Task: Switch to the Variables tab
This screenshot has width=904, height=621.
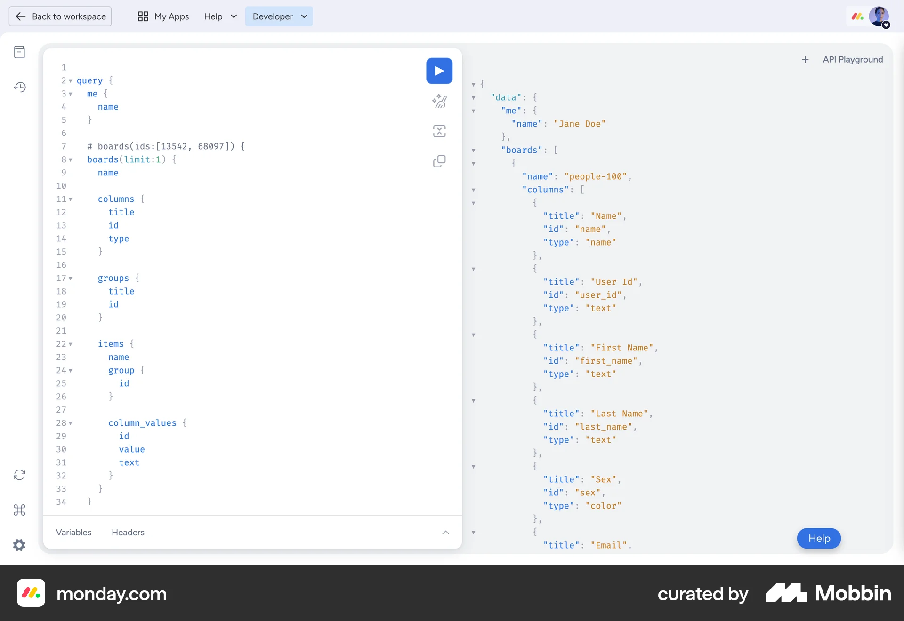Action: 73,533
